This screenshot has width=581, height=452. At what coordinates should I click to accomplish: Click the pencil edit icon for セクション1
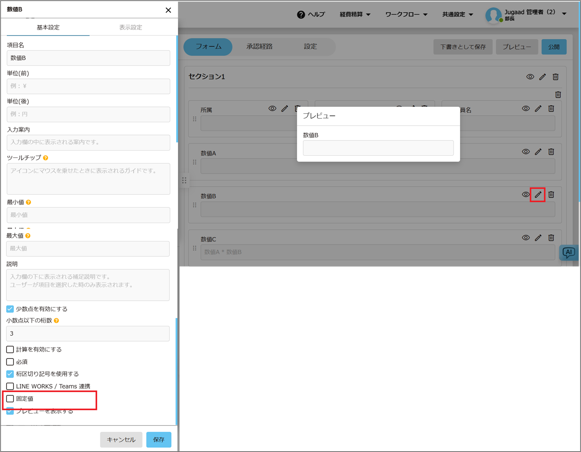(543, 77)
